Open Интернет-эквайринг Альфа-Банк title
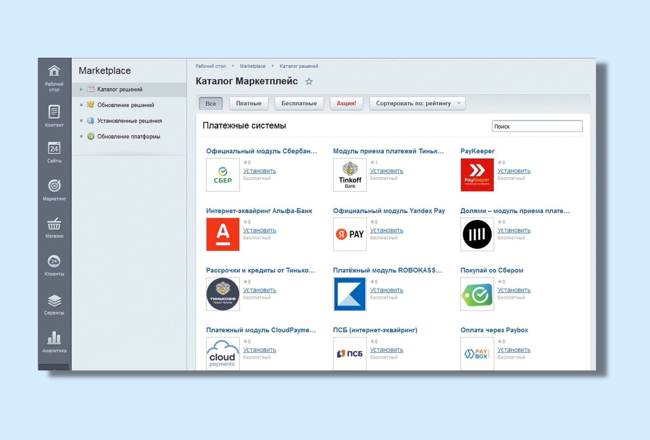 [259, 211]
